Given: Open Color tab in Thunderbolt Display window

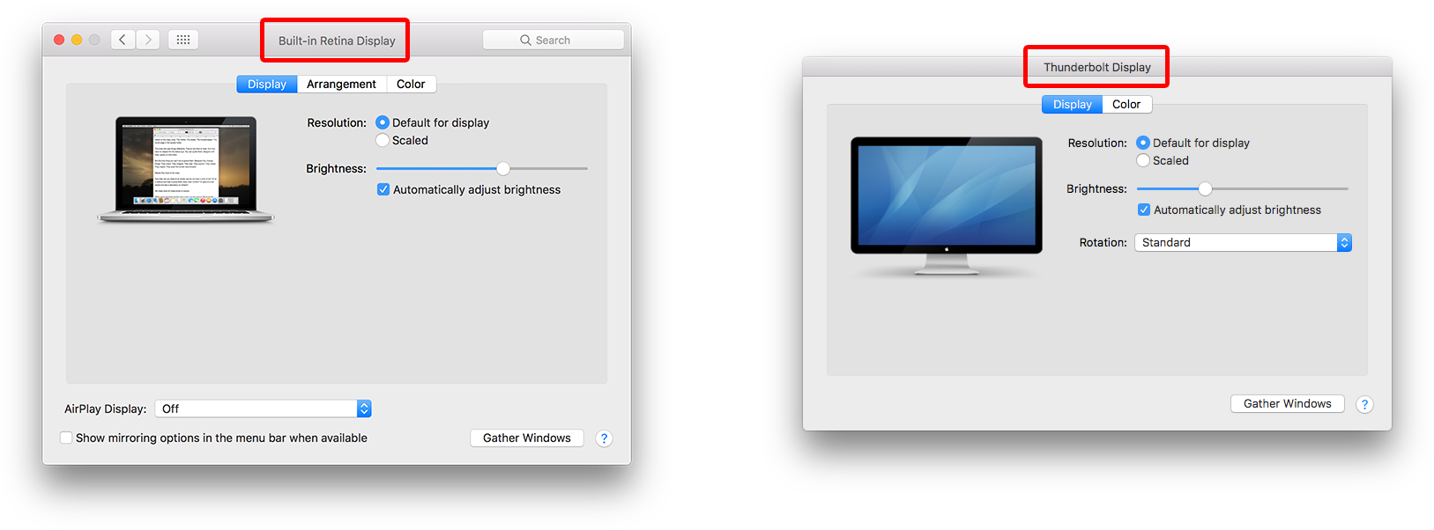Looking at the screenshot, I should (x=1126, y=105).
